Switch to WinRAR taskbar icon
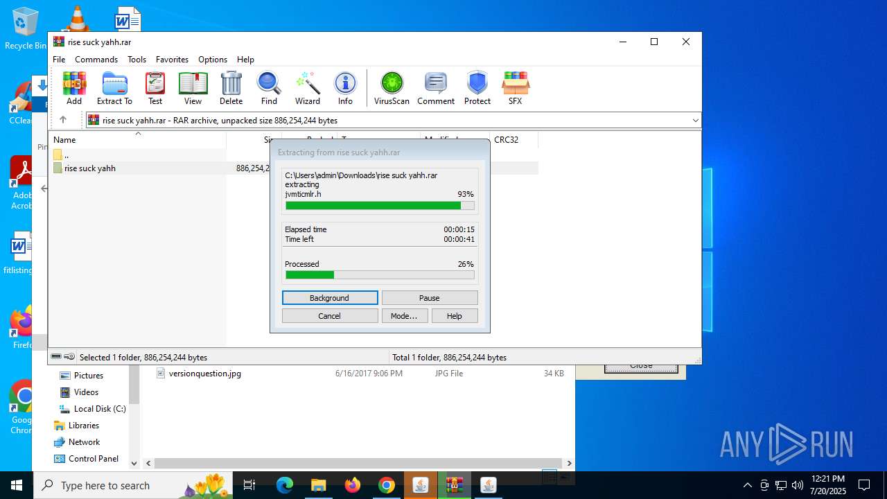 [454, 485]
